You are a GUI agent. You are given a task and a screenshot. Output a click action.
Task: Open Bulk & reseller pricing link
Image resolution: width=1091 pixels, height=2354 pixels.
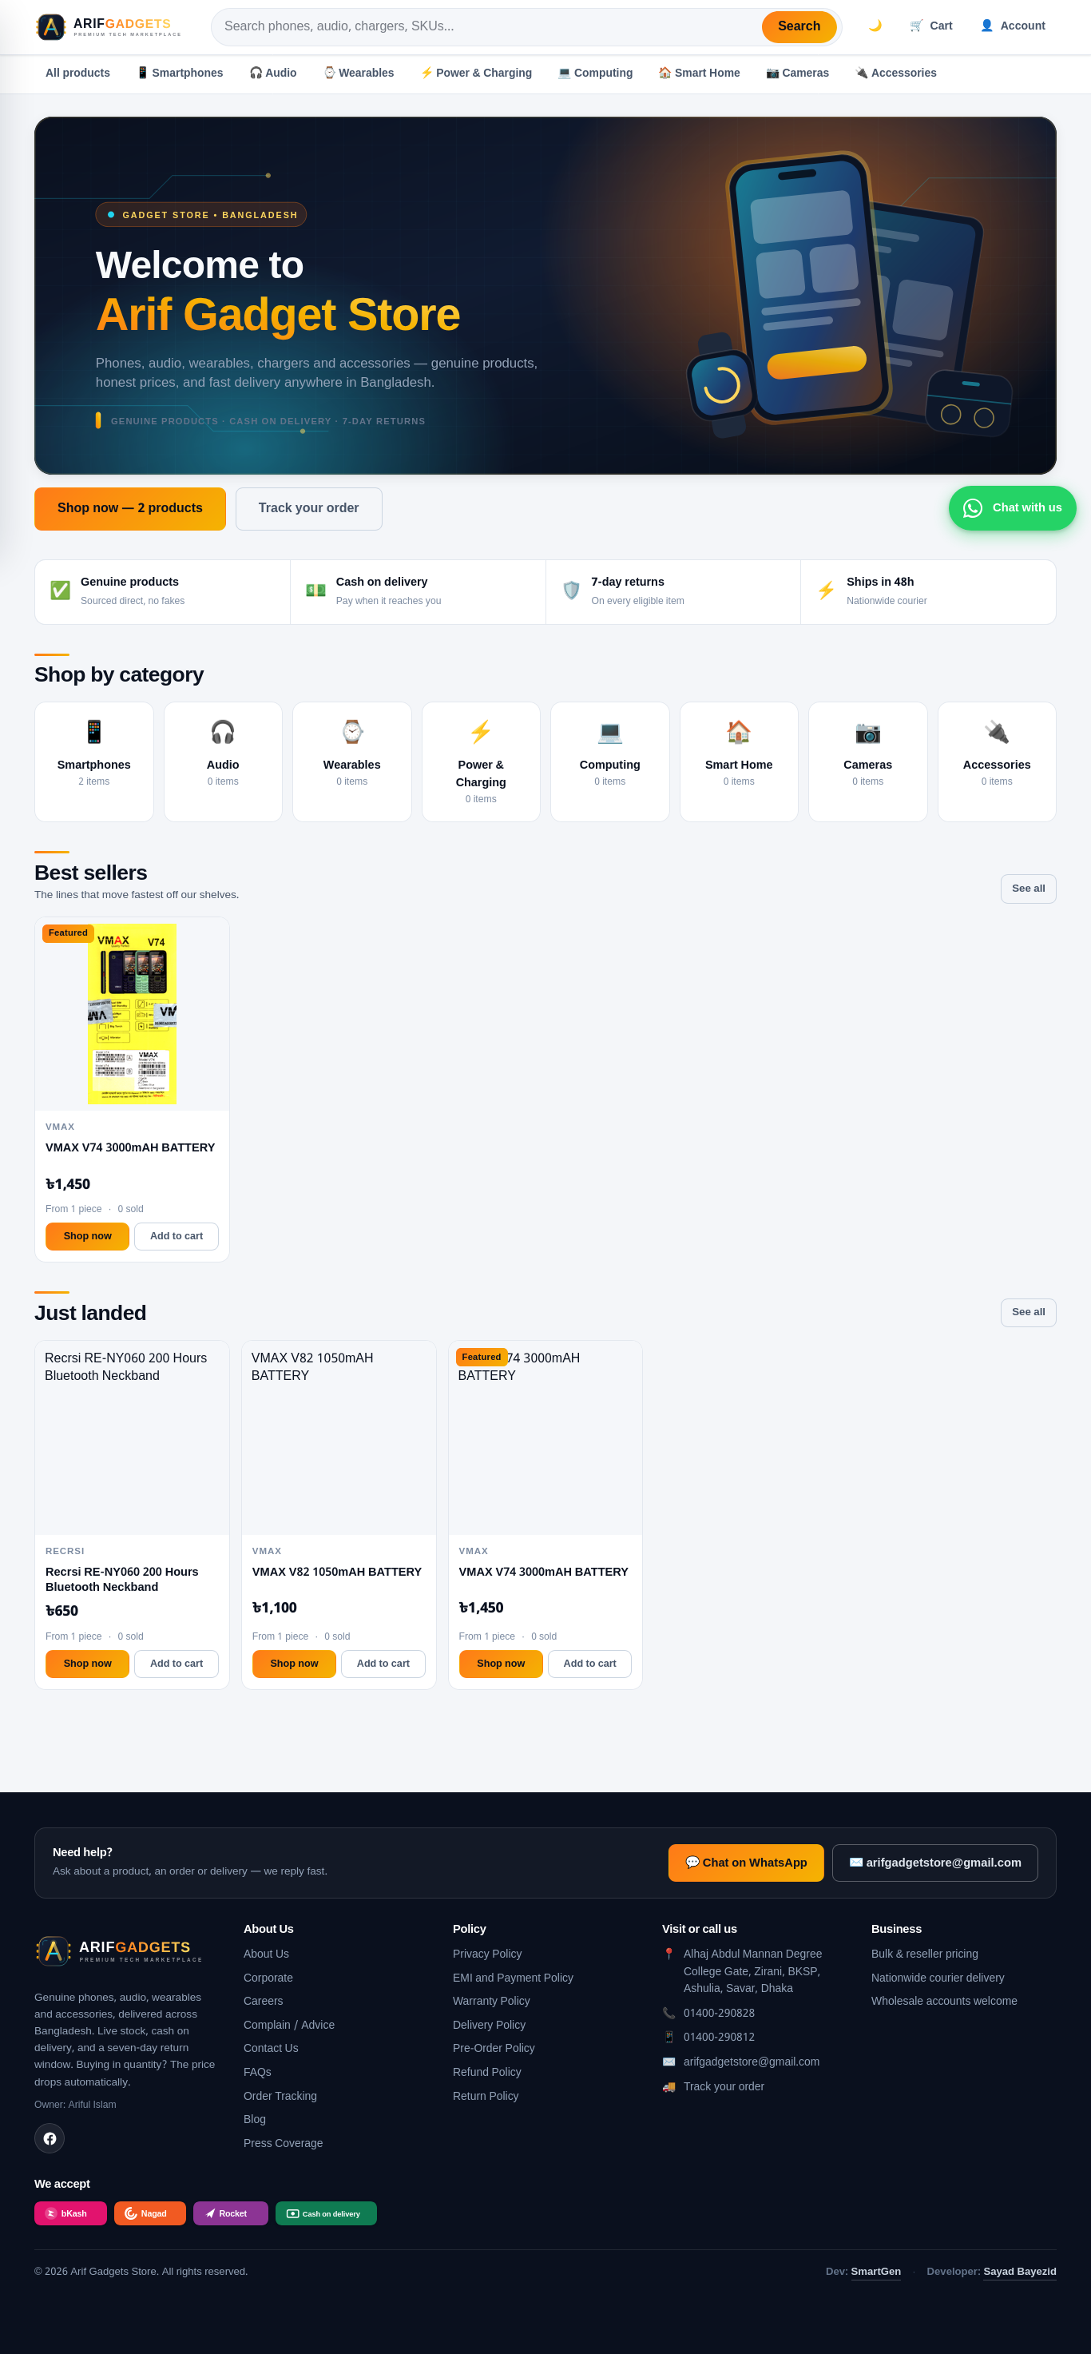pyautogui.click(x=925, y=1954)
